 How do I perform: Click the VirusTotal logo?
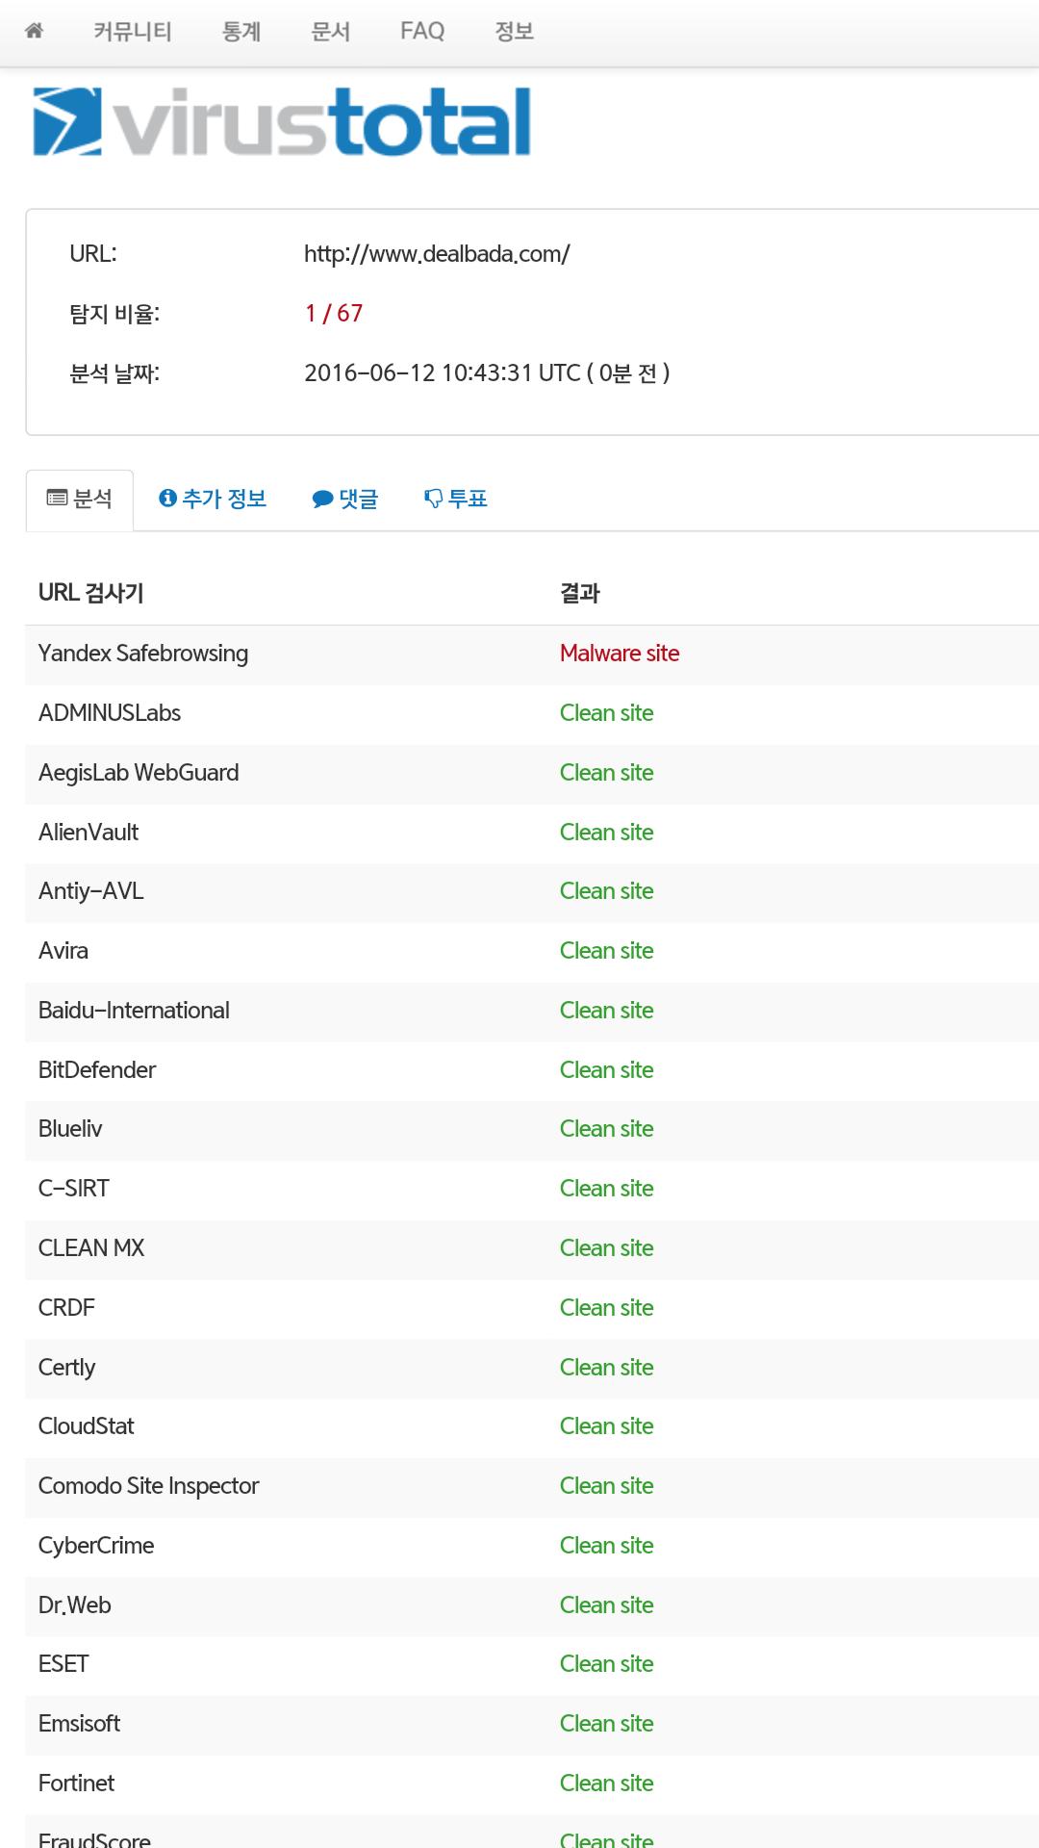pos(282,122)
